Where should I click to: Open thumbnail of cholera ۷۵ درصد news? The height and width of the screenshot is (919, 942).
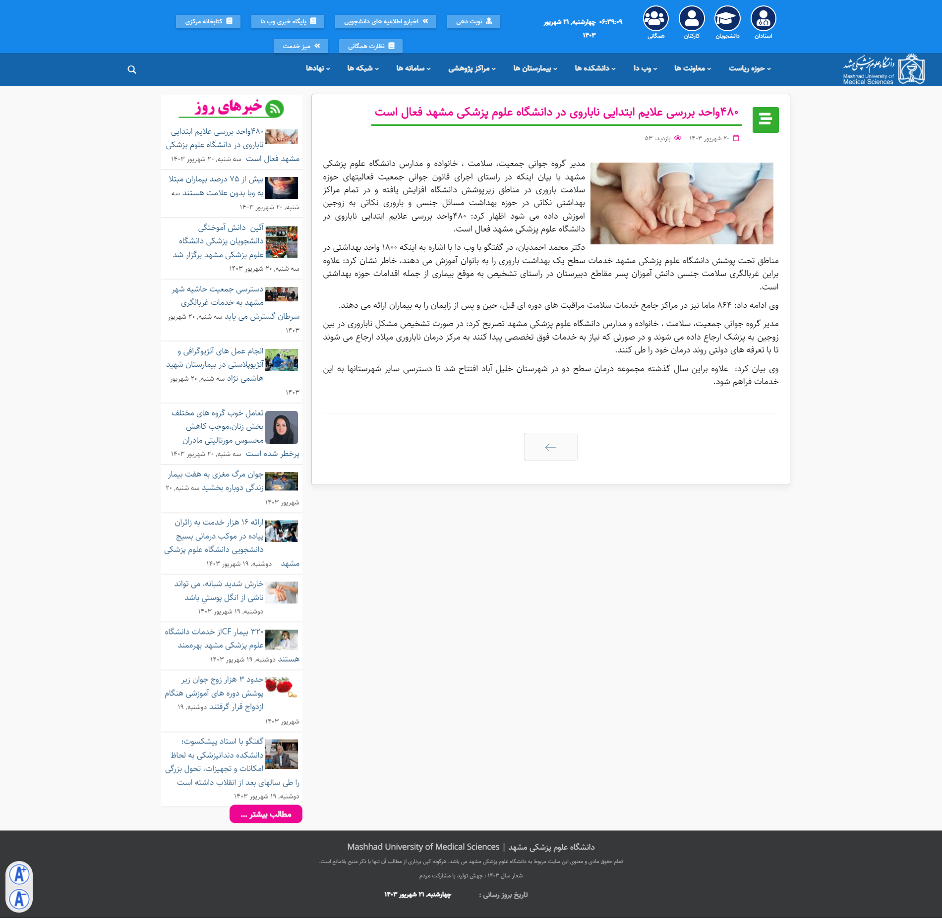click(x=282, y=188)
